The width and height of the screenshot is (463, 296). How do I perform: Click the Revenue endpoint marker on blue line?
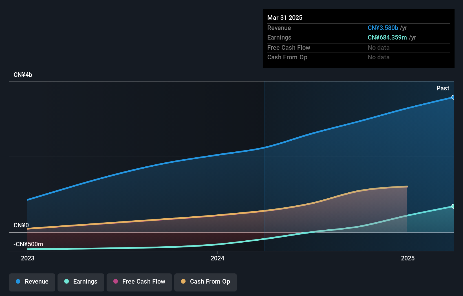453,97
